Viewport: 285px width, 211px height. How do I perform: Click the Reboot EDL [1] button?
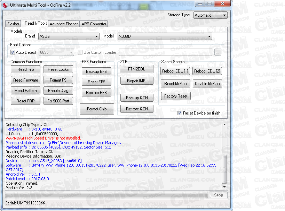pyautogui.click(x=175, y=71)
